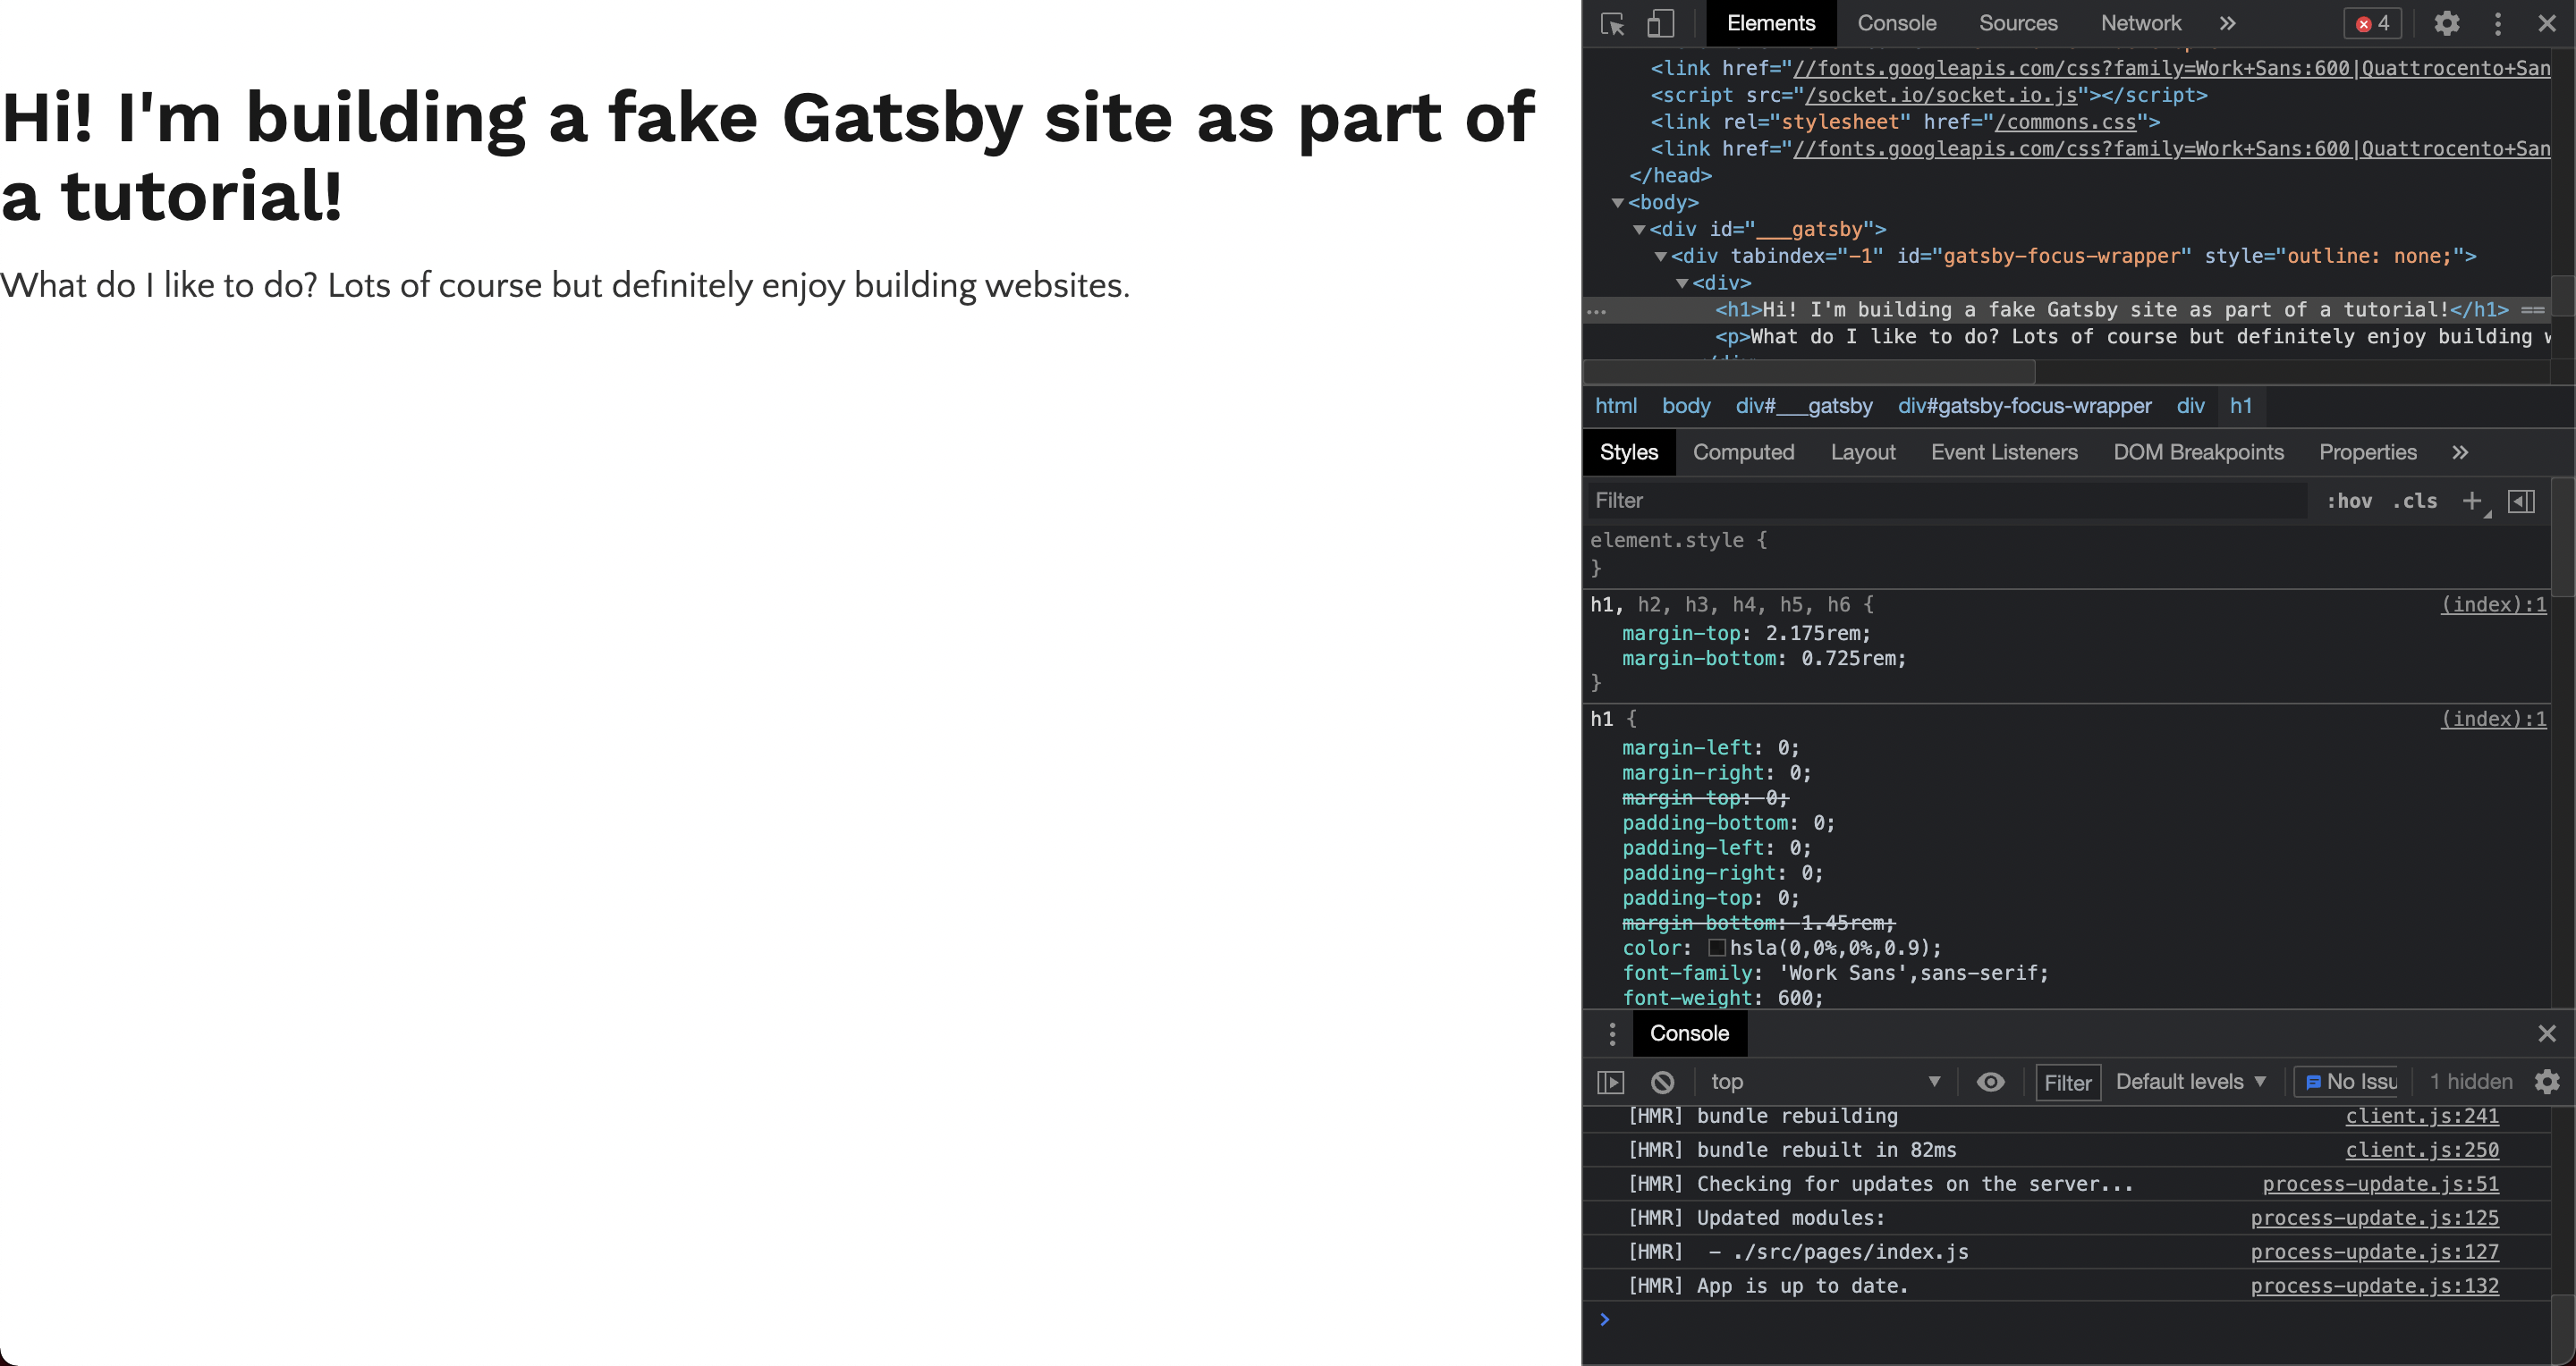Open DevTools settings gear
Viewport: 2576px width, 1366px height.
tap(2447, 23)
